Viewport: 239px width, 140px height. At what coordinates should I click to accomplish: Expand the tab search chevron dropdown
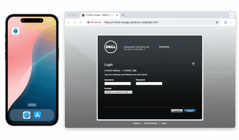click(232, 15)
